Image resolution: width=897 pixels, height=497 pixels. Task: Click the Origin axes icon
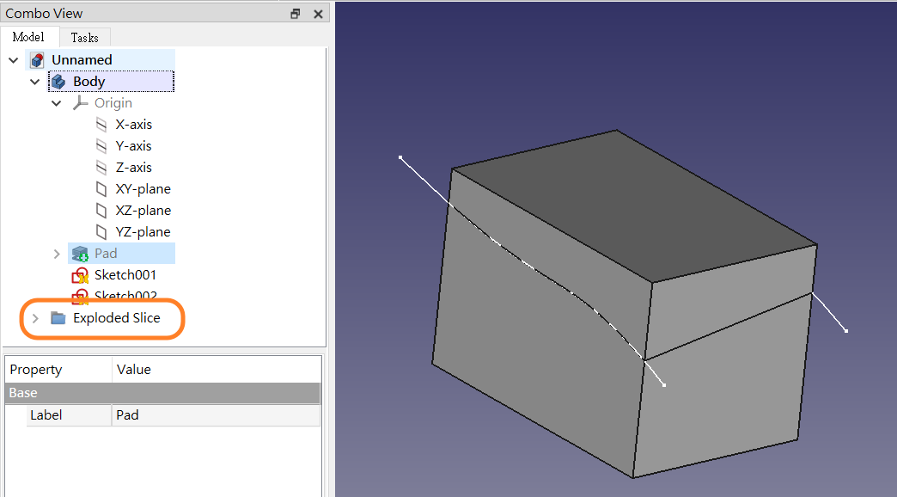(x=80, y=103)
